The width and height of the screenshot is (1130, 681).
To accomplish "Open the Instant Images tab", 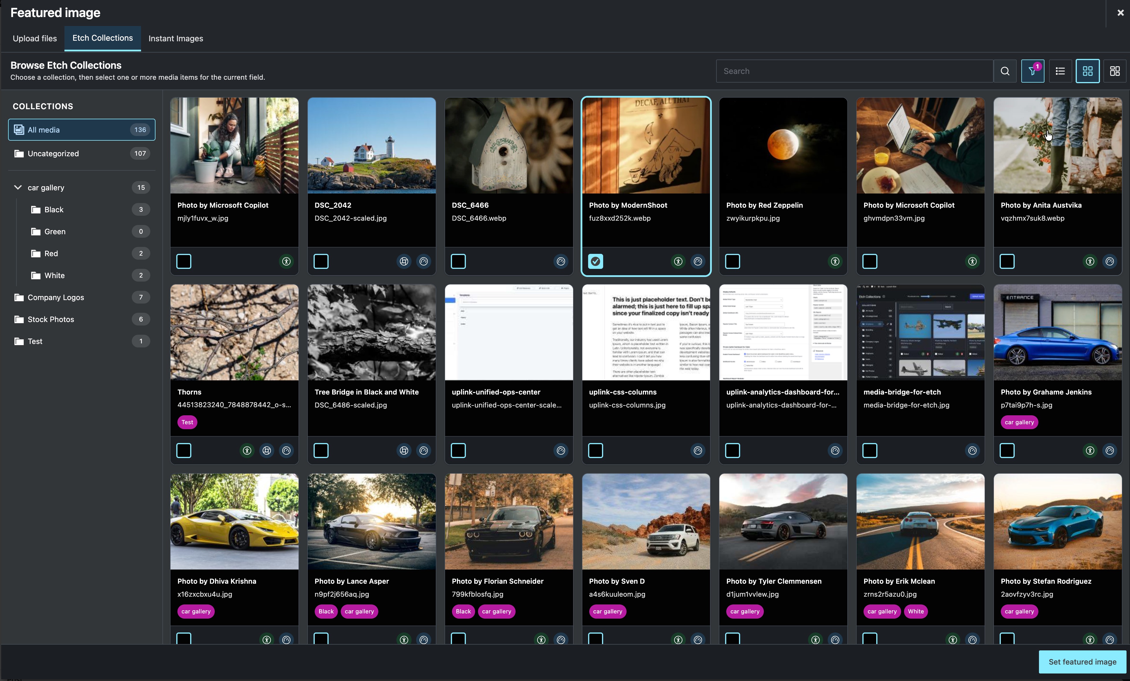I will (x=176, y=38).
